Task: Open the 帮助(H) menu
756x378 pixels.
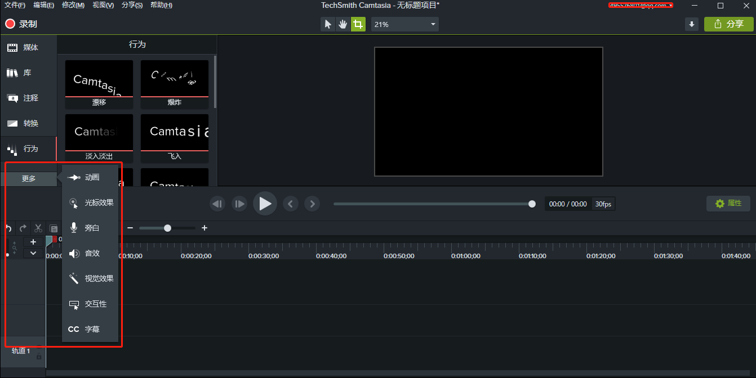Action: [161, 5]
